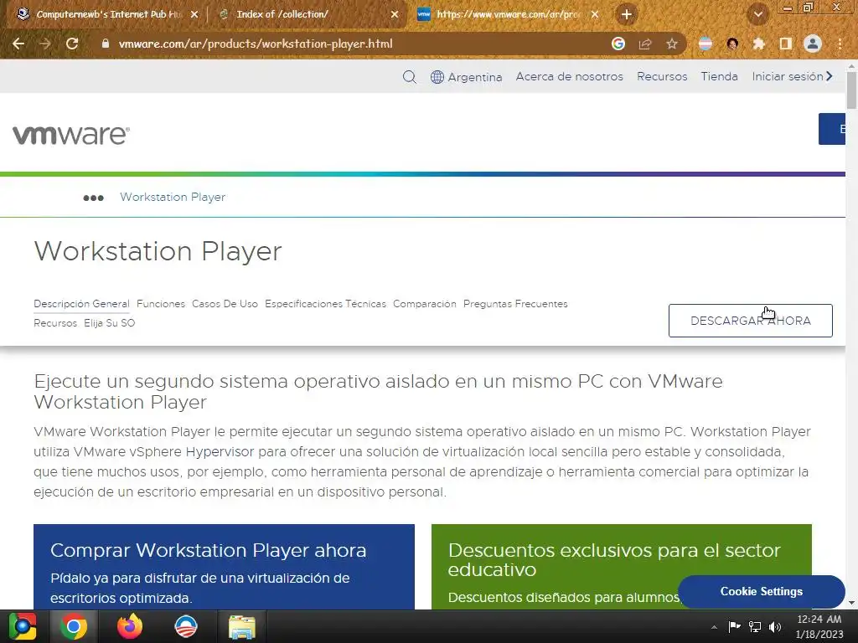Click the partially visible blue header button
858x643 pixels.
tap(832, 129)
